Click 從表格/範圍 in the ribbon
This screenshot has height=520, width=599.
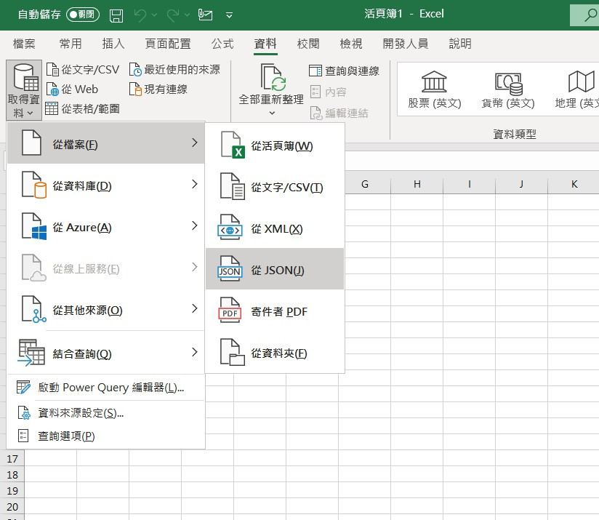click(x=83, y=108)
